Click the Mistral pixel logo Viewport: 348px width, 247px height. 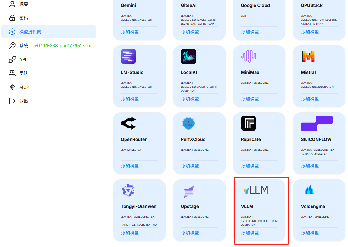[x=308, y=56]
